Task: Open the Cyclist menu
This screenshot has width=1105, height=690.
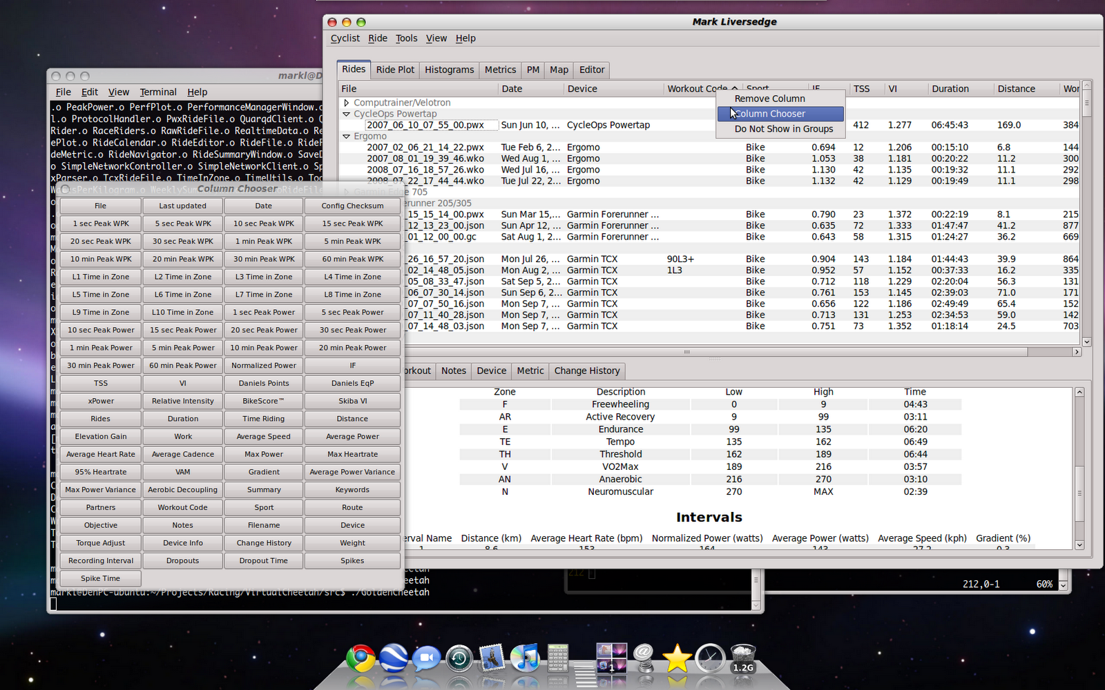Action: pyautogui.click(x=345, y=39)
